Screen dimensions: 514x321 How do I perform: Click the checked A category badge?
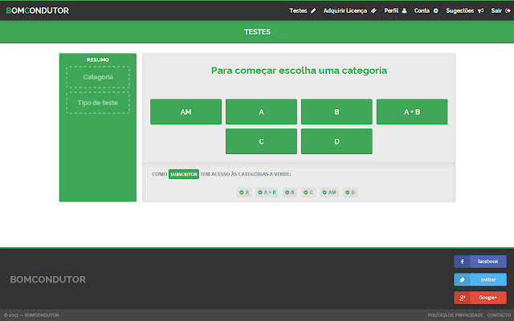point(244,192)
